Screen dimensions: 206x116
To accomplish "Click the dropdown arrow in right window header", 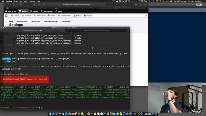I will [x=204, y=10].
